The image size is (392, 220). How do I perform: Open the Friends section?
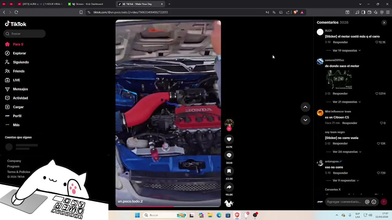click(x=15, y=71)
